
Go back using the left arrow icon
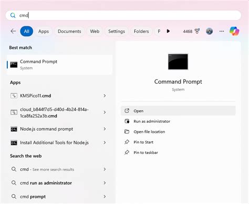[x=13, y=31]
